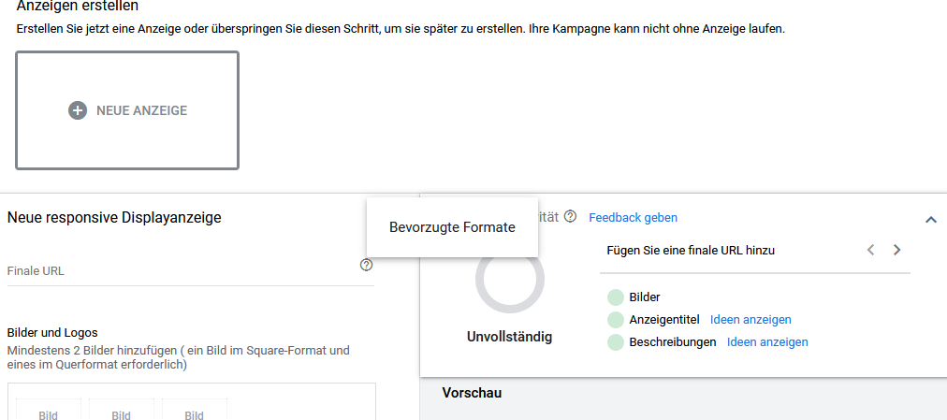The height and width of the screenshot is (420, 947).
Task: Select the middle Bild placeholder
Action: click(121, 410)
